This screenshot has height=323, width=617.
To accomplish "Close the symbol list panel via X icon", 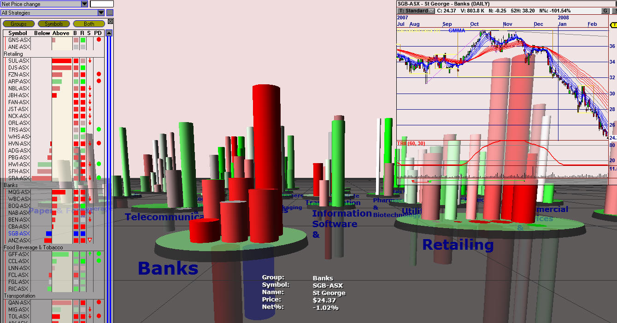I will pyautogui.click(x=111, y=22).
